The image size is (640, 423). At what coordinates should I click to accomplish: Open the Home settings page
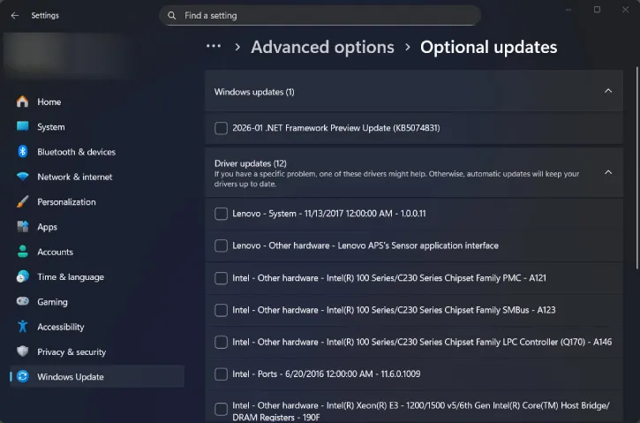[x=97, y=102]
